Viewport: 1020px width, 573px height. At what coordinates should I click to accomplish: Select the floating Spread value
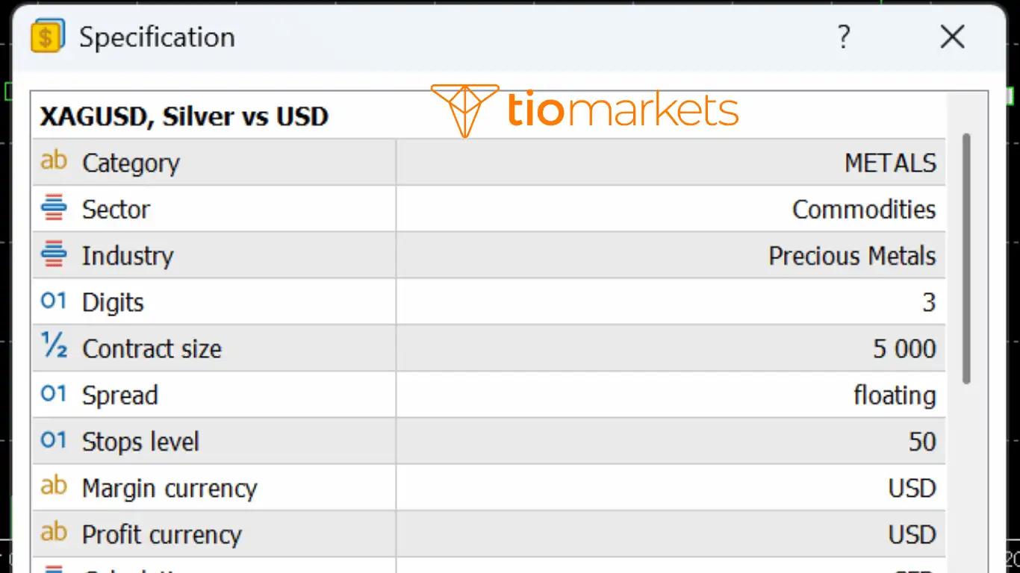coord(894,395)
